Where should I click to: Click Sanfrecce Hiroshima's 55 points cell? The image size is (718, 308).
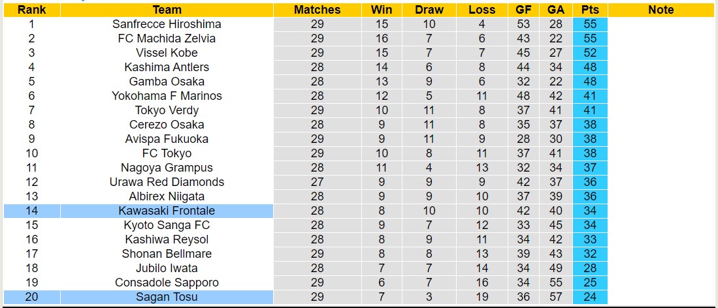click(590, 24)
